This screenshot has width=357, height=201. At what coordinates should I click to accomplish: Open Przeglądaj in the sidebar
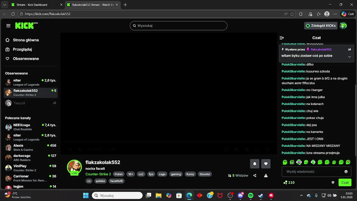click(19, 49)
